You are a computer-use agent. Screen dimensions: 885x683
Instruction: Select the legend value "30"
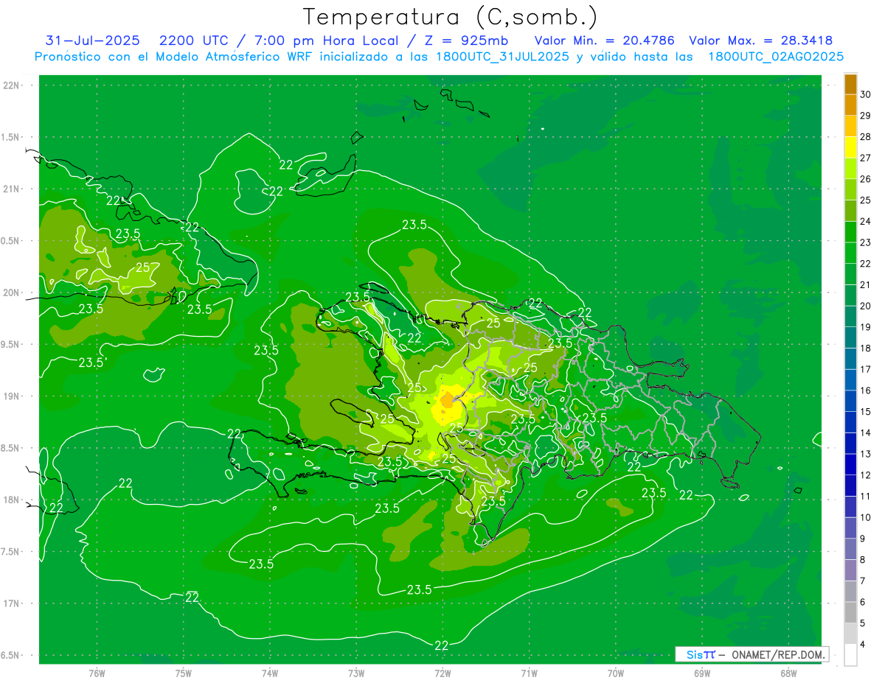866,94
